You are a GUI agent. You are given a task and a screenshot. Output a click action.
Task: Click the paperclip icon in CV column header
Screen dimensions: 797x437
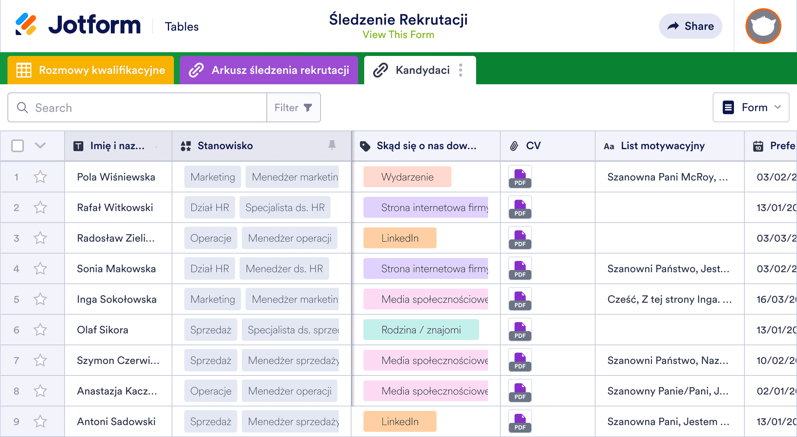[515, 145]
